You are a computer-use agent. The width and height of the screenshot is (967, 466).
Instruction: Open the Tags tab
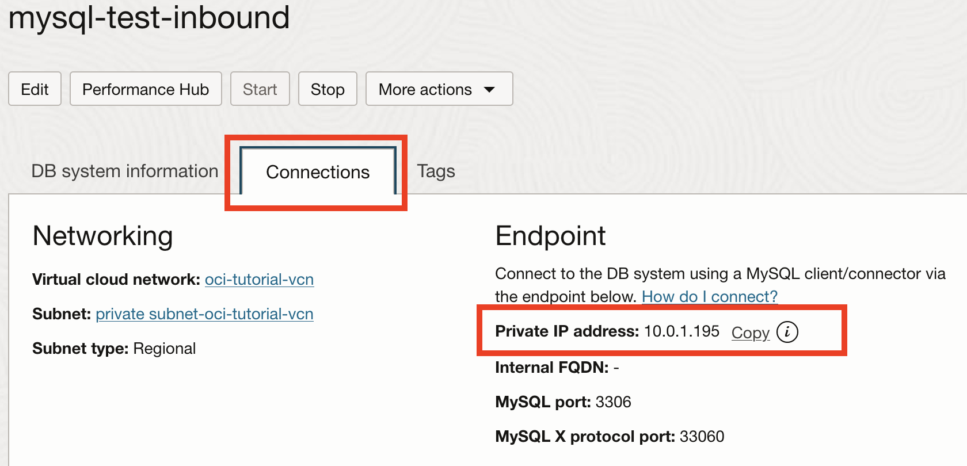pos(436,171)
